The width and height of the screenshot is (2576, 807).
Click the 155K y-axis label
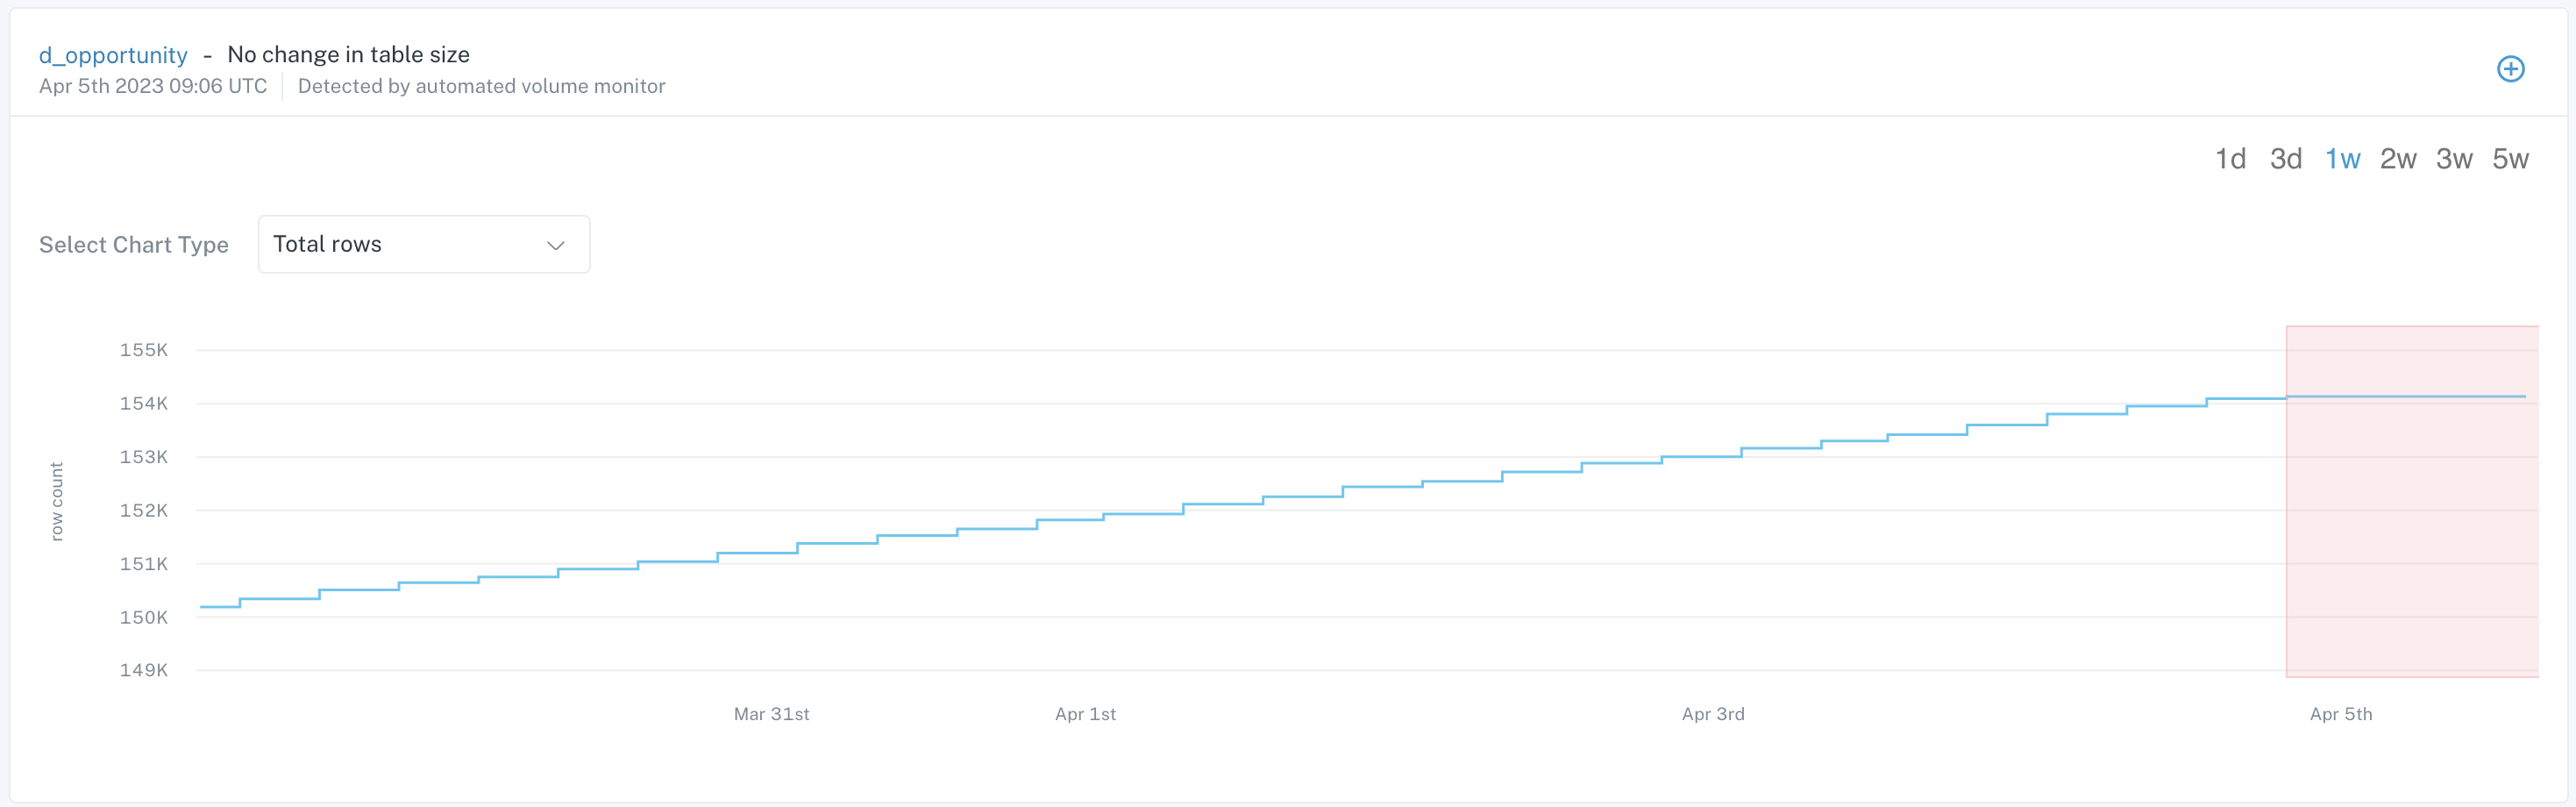pyautogui.click(x=144, y=350)
